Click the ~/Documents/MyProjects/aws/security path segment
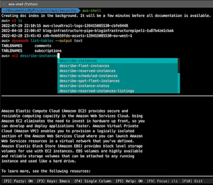Viewport: 213px width, 185px height. point(40,11)
